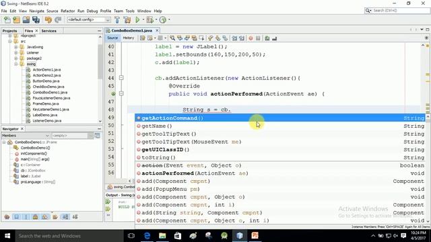431x242 pixels.
Task: Click the Find Next Occurrence editor icon
Action: tap(187, 38)
